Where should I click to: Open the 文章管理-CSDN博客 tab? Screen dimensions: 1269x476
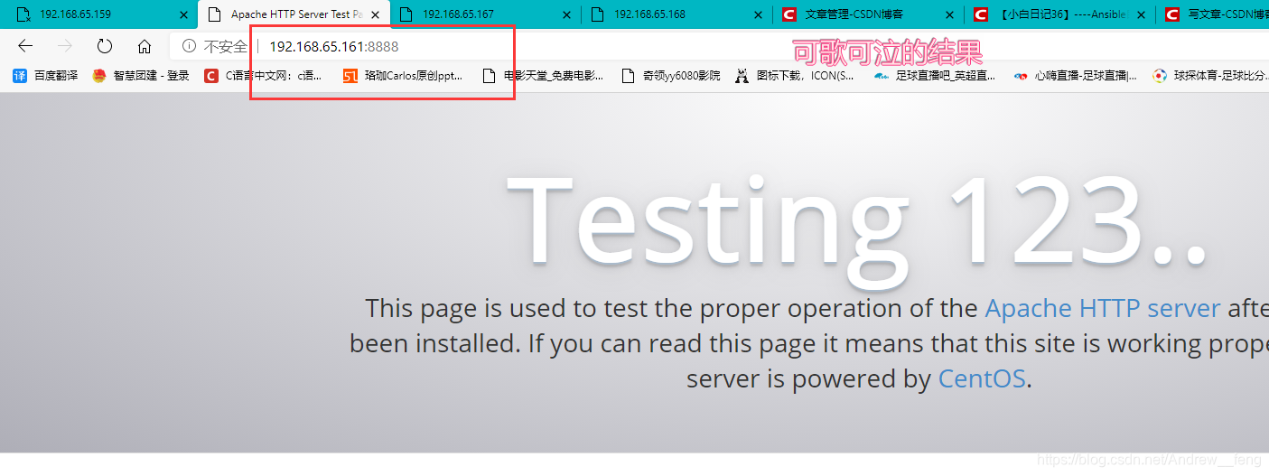coord(868,14)
